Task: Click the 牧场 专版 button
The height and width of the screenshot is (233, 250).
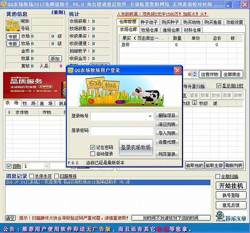Action: 13,44
